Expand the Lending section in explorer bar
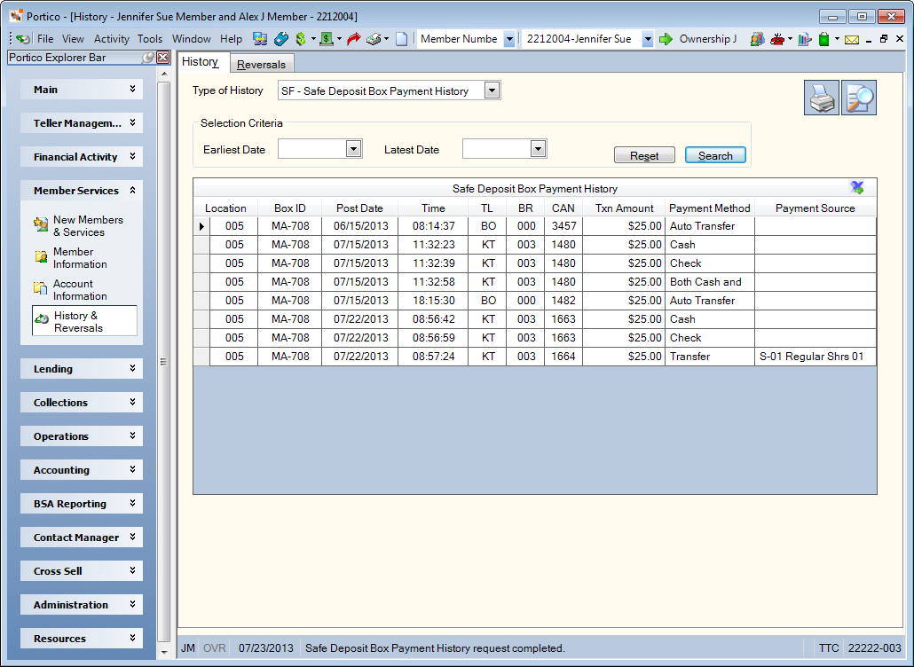Image resolution: width=914 pixels, height=667 pixels. pyautogui.click(x=82, y=369)
